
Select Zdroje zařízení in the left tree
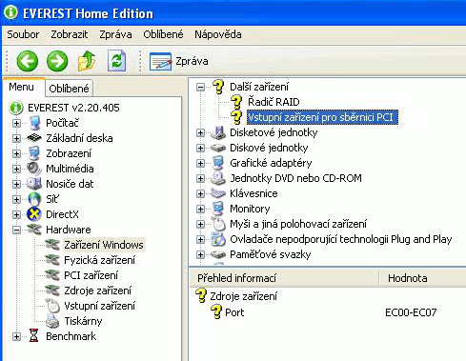point(97,291)
